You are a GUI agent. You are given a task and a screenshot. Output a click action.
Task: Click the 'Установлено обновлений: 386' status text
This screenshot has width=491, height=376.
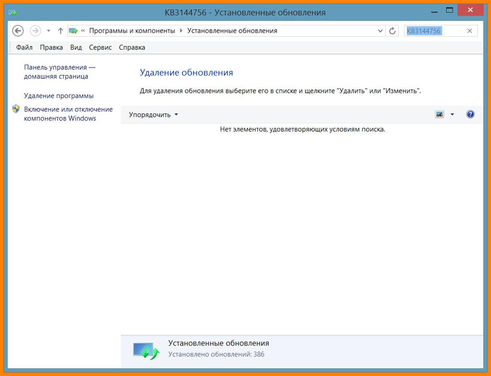(216, 354)
